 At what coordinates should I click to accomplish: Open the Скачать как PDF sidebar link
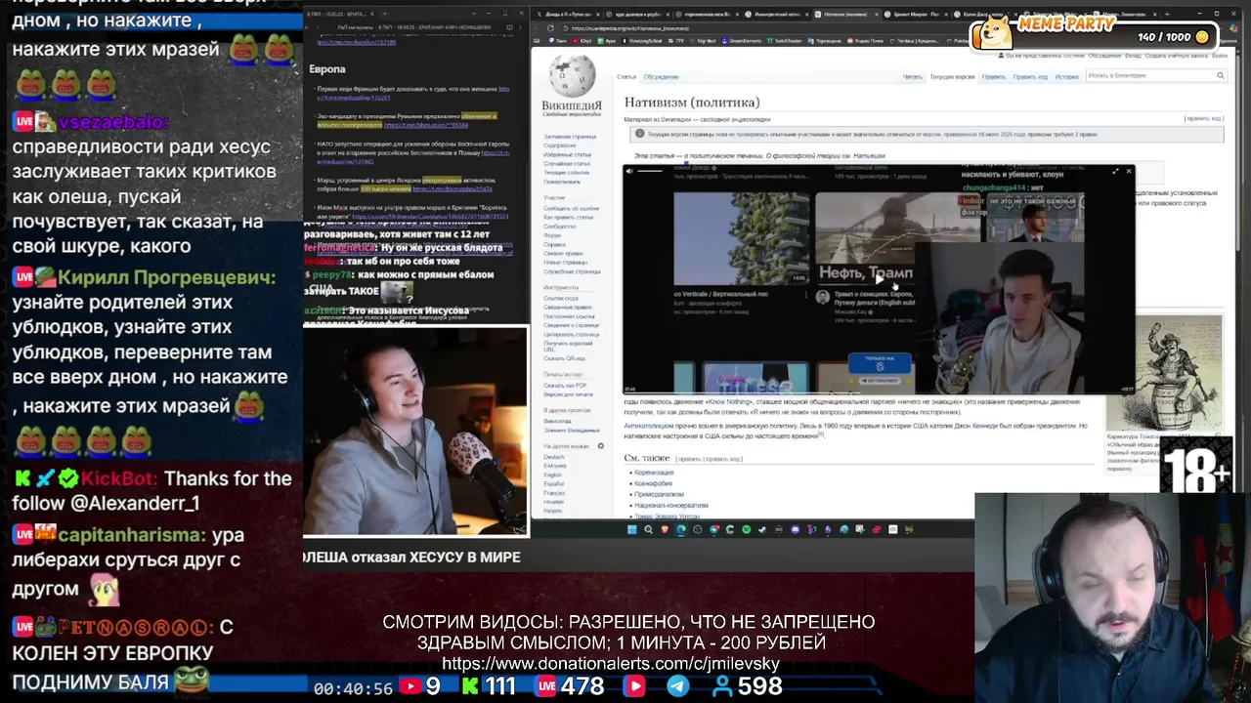coord(565,385)
